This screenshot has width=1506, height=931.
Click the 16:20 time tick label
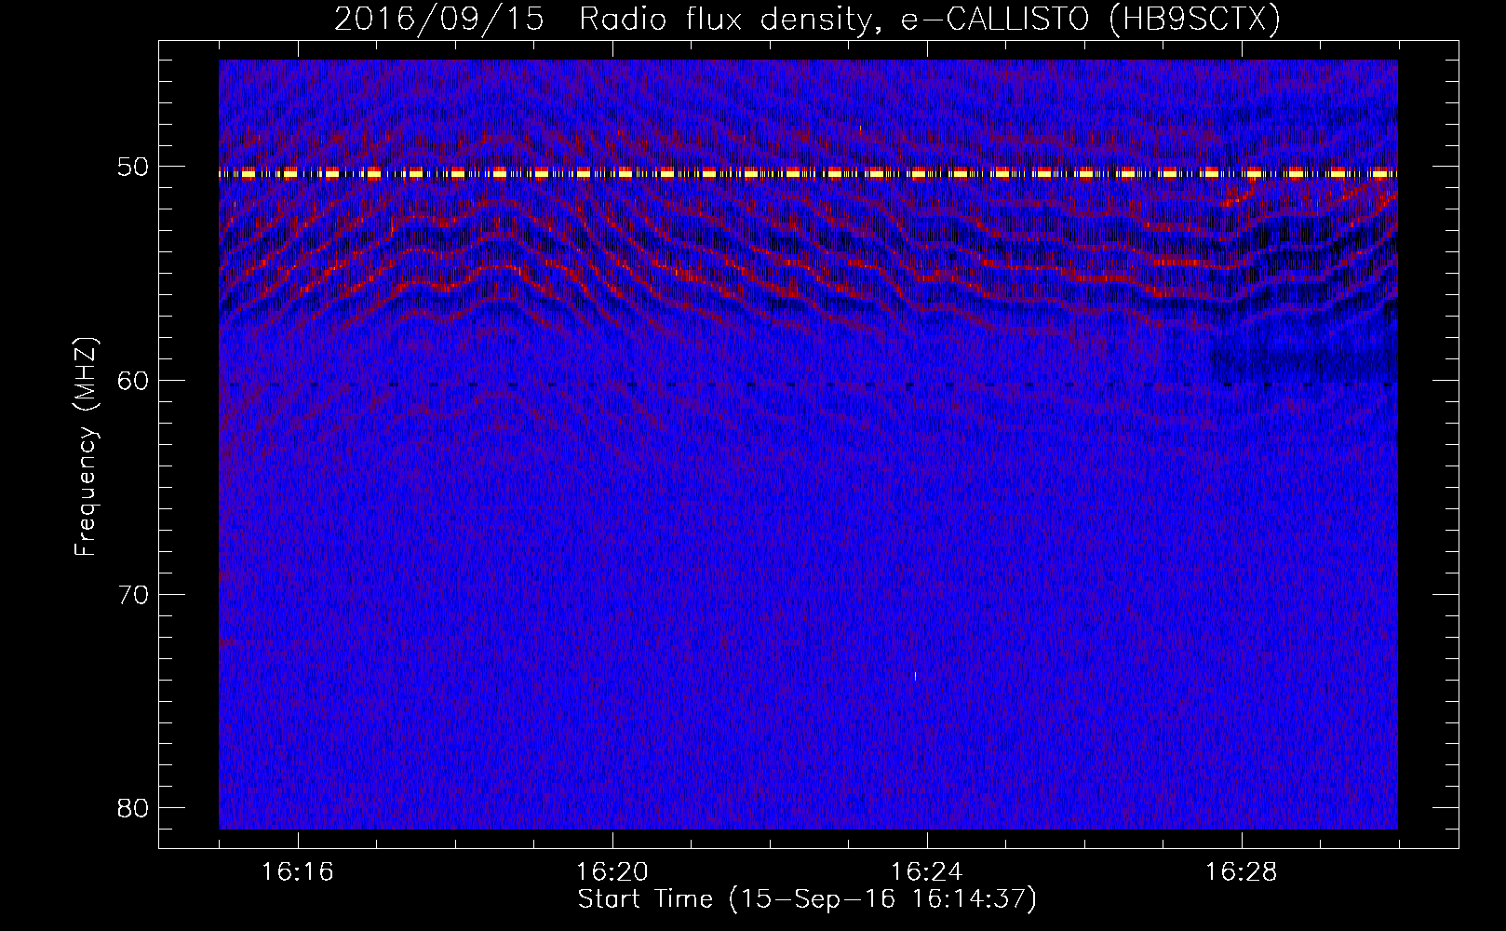point(612,872)
